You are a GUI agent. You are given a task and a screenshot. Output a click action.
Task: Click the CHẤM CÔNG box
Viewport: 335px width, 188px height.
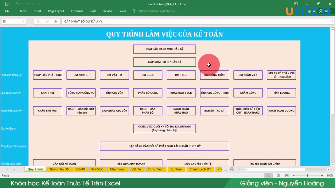coord(248,93)
